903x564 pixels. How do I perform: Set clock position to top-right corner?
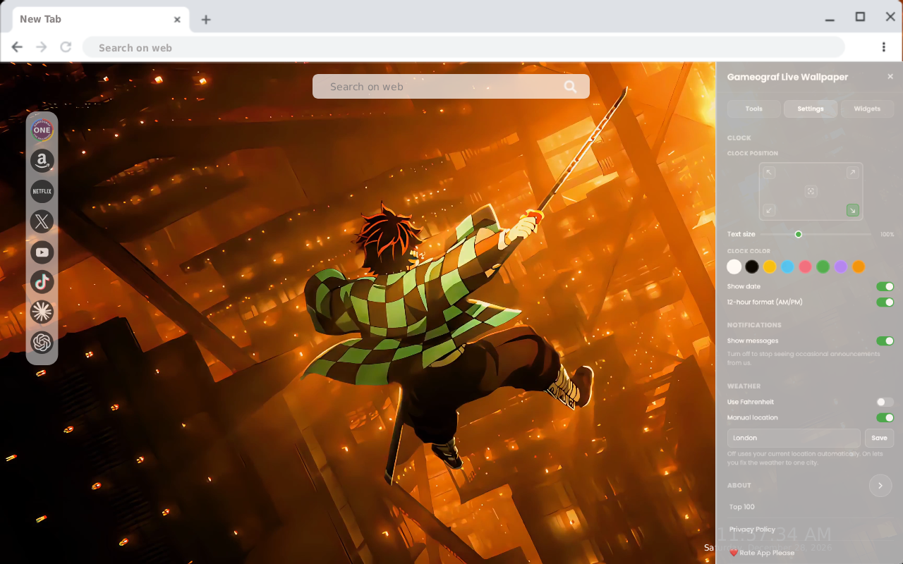pyautogui.click(x=852, y=173)
